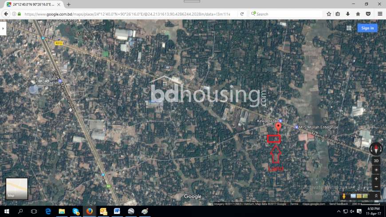The width and height of the screenshot is (386, 217).
Task: Show your location on the map
Action: coord(376,170)
